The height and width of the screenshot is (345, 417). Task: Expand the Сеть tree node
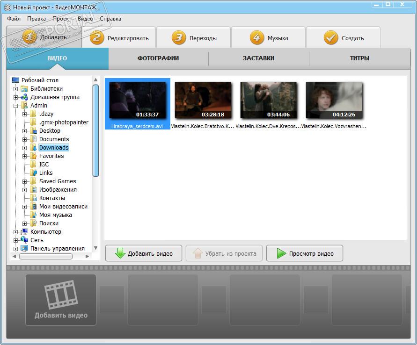pos(16,240)
